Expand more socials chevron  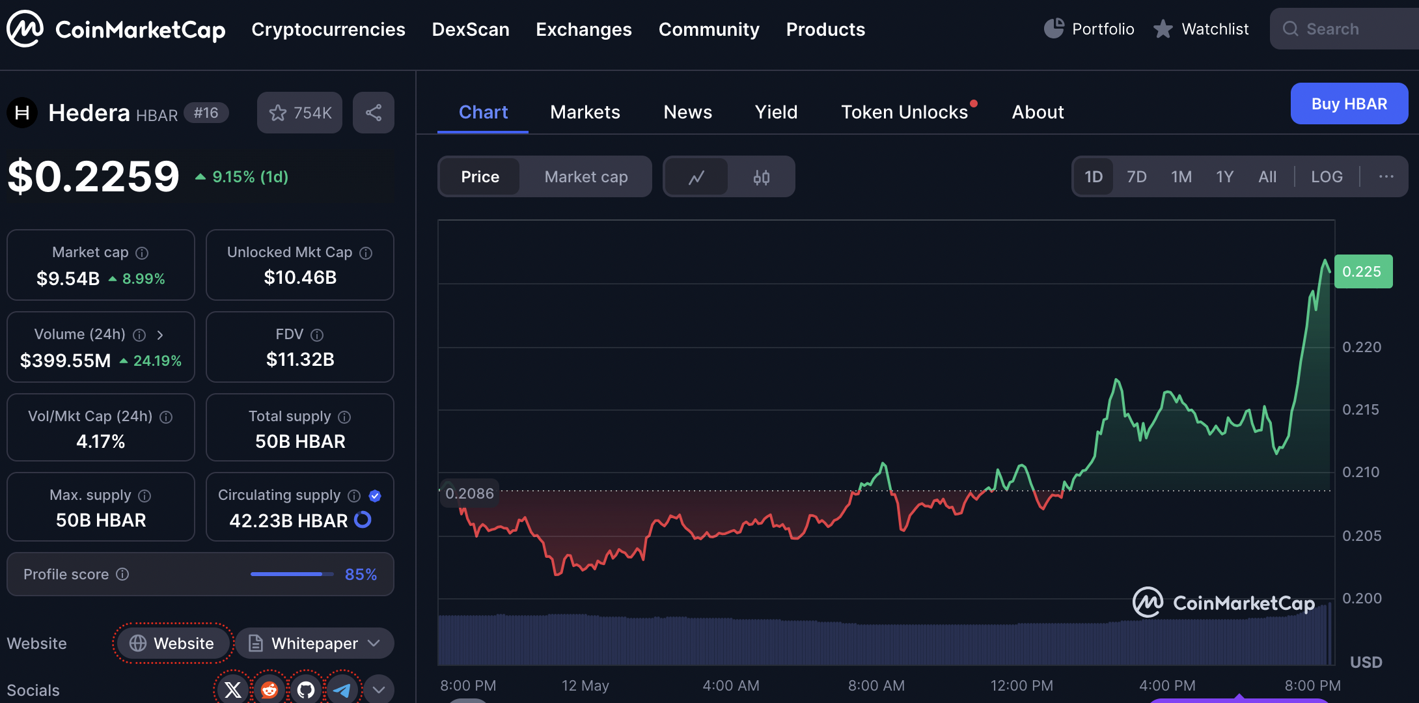point(378,689)
